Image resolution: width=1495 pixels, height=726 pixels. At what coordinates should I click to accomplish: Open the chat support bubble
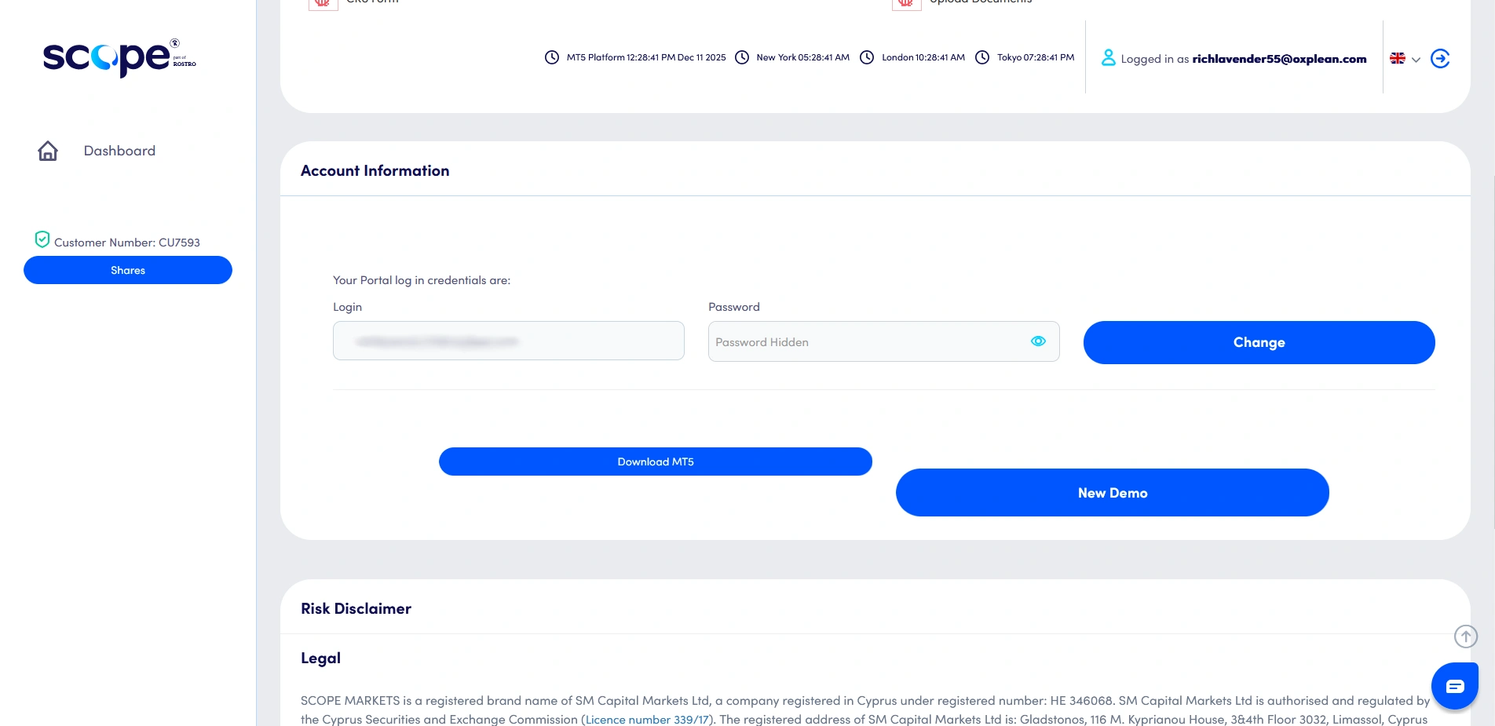pyautogui.click(x=1453, y=685)
